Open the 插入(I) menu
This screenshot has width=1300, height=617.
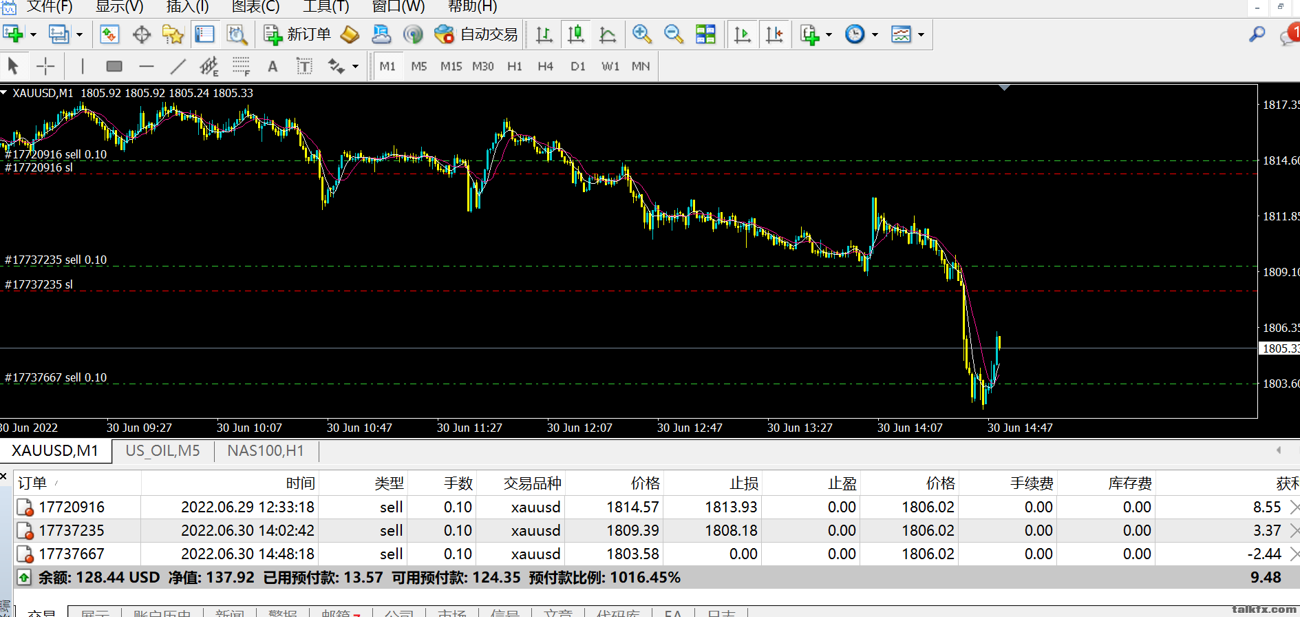[188, 6]
